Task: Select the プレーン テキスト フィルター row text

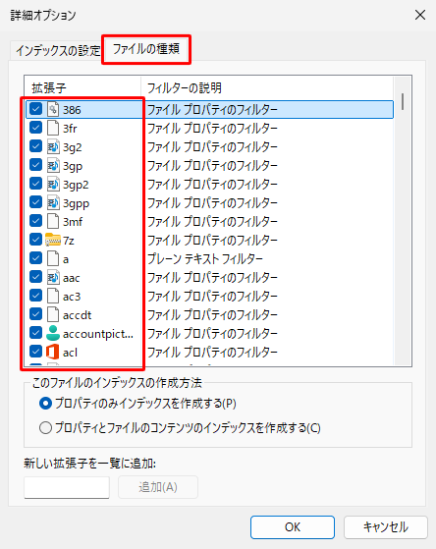Action: [x=205, y=259]
